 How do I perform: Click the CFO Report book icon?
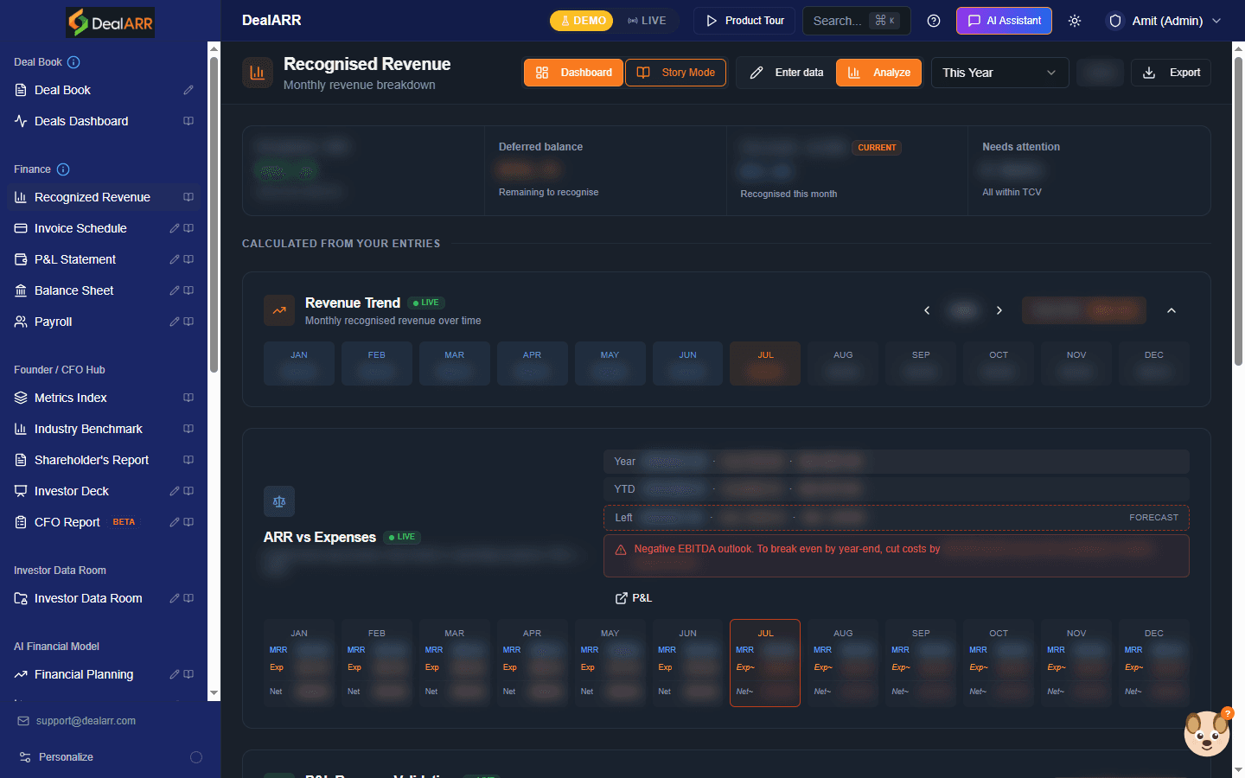188,522
